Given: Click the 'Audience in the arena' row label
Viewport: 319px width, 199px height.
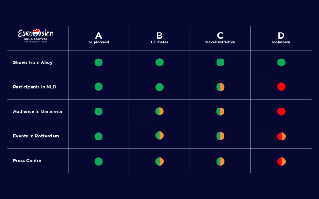Looking at the screenshot, I should click(x=37, y=111).
